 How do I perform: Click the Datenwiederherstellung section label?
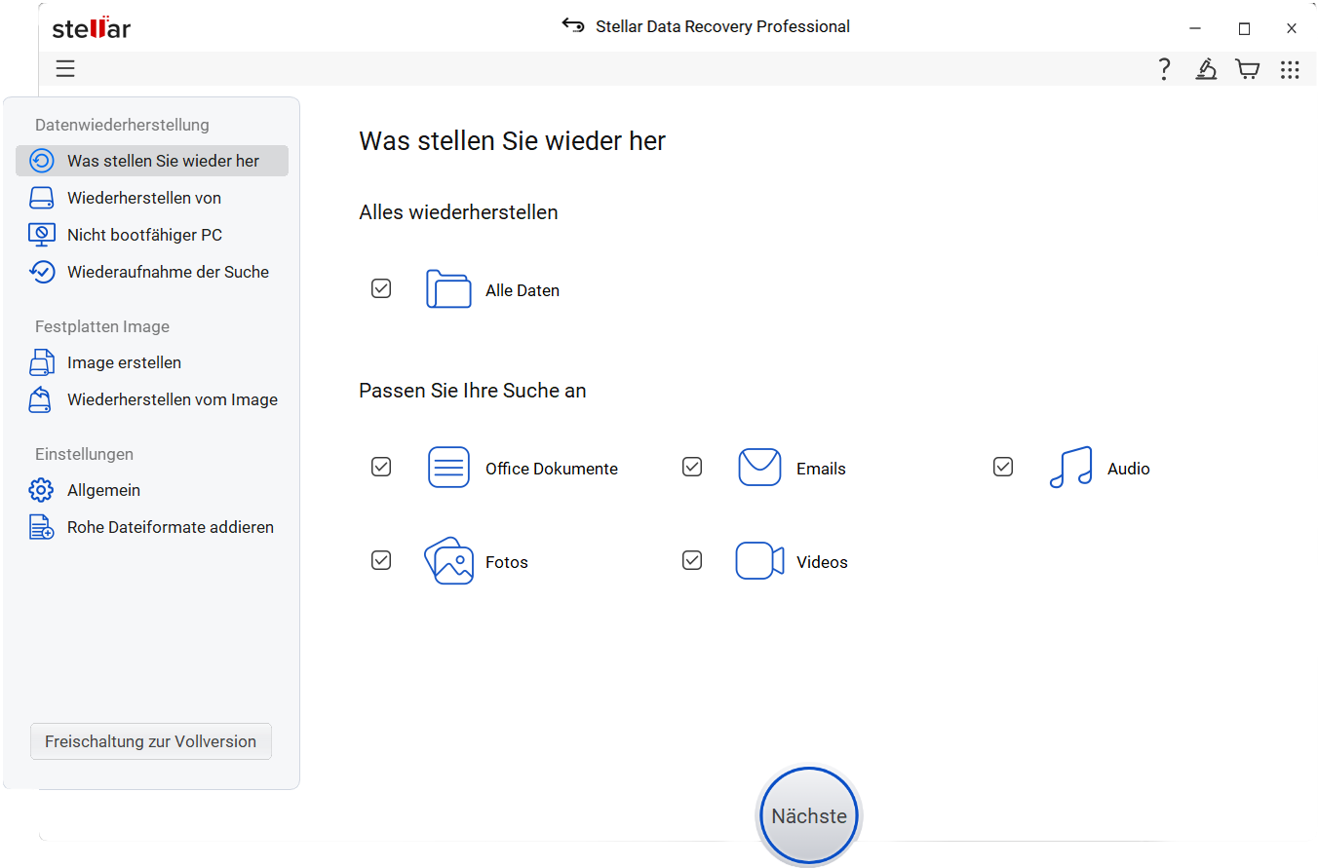[x=122, y=125]
